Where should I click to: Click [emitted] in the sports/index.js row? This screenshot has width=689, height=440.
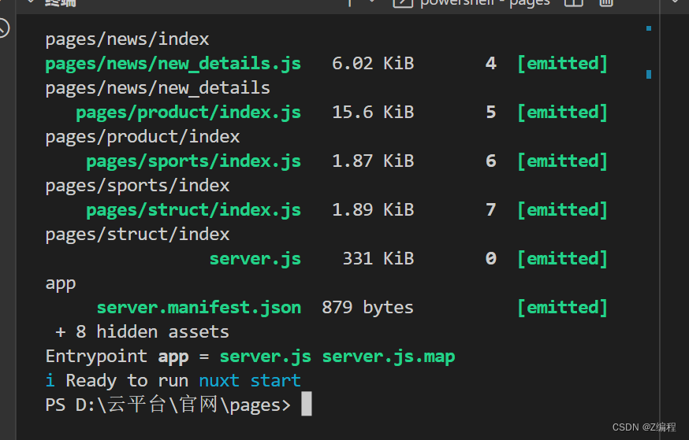(x=562, y=161)
